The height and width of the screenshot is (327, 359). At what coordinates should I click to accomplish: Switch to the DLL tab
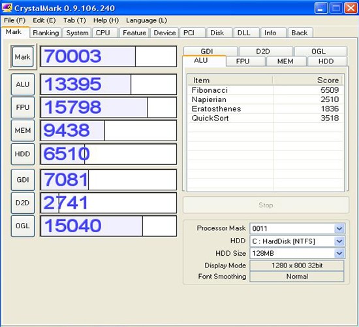247,33
